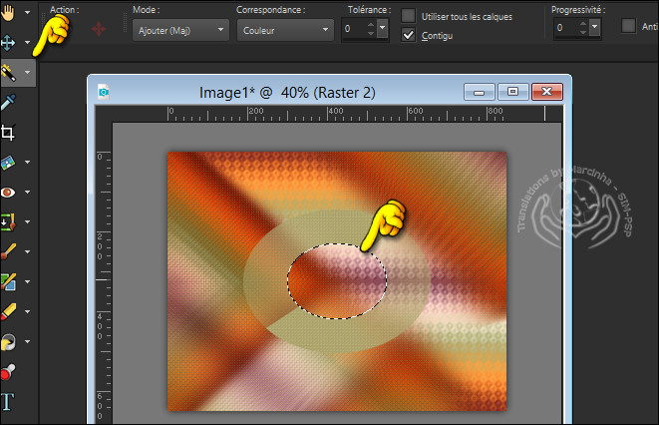Select the Eraser tool
This screenshot has height=425, width=659.
coord(9,311)
